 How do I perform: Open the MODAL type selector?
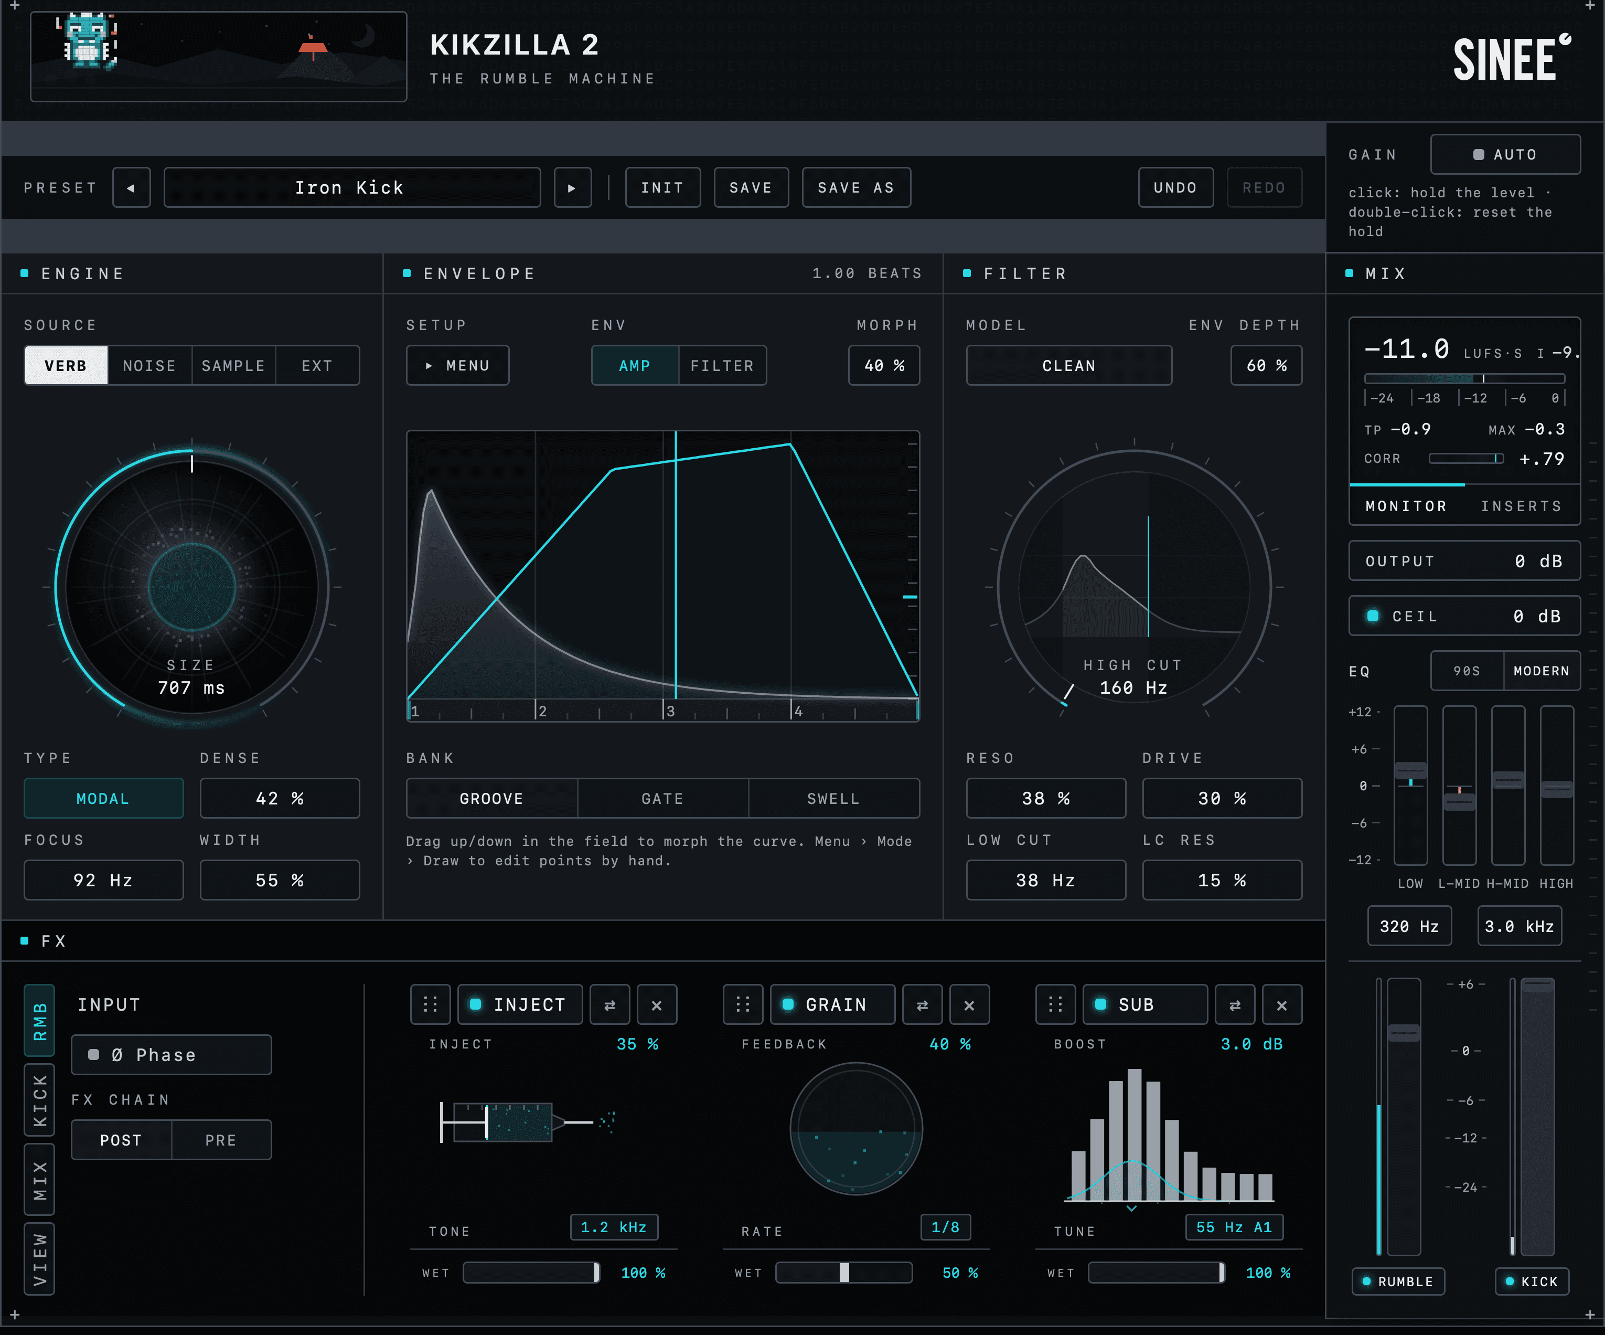tap(103, 798)
